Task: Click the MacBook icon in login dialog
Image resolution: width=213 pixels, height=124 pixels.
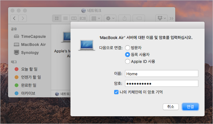Action: [x=86, y=45]
